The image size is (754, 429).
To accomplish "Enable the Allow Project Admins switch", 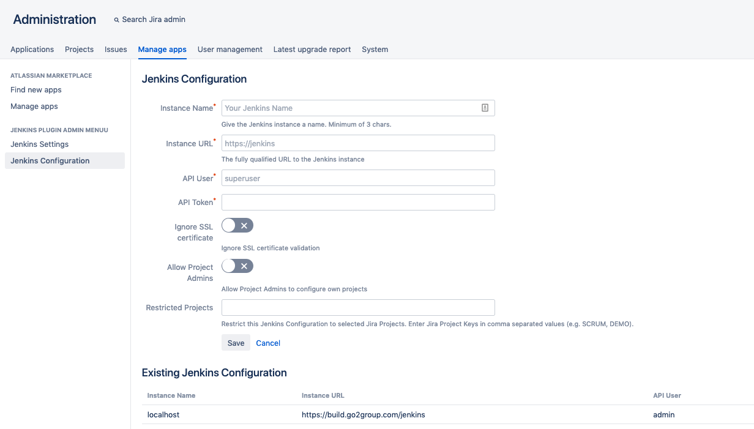I will (237, 266).
